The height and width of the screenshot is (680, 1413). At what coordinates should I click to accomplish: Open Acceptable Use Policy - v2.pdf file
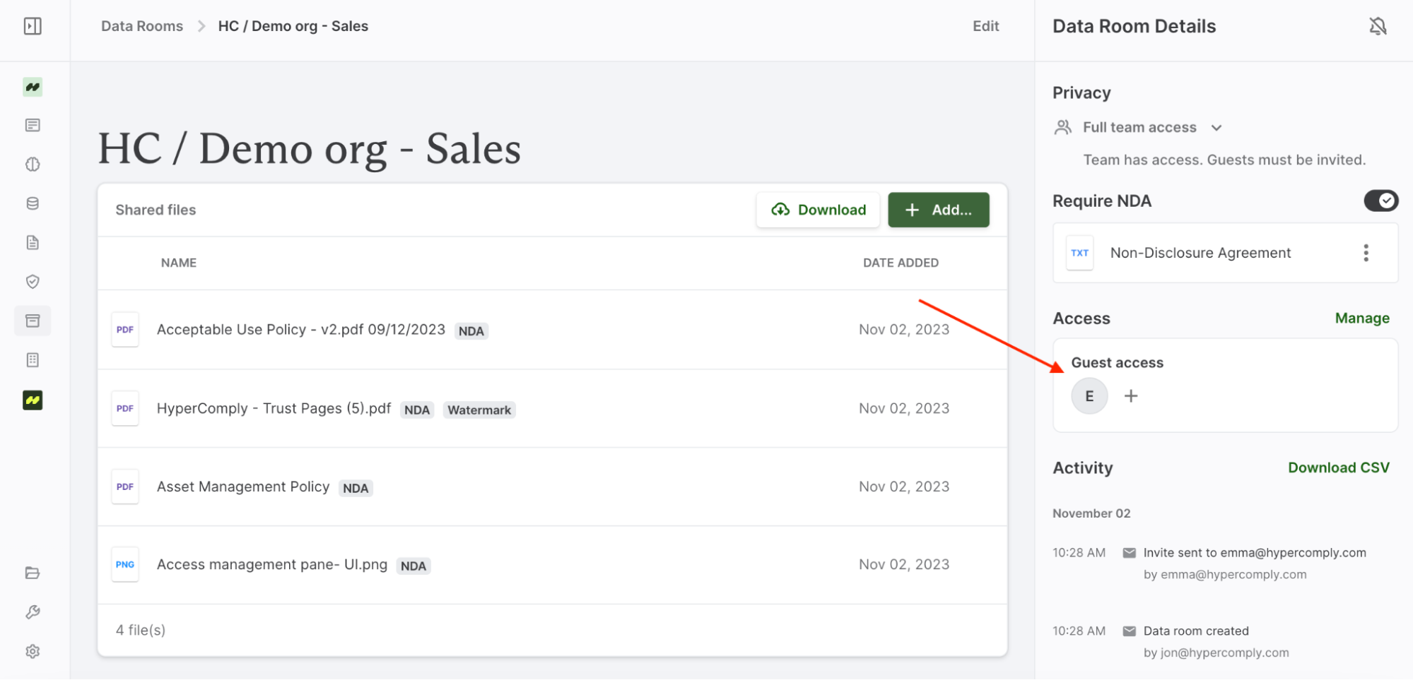point(301,330)
